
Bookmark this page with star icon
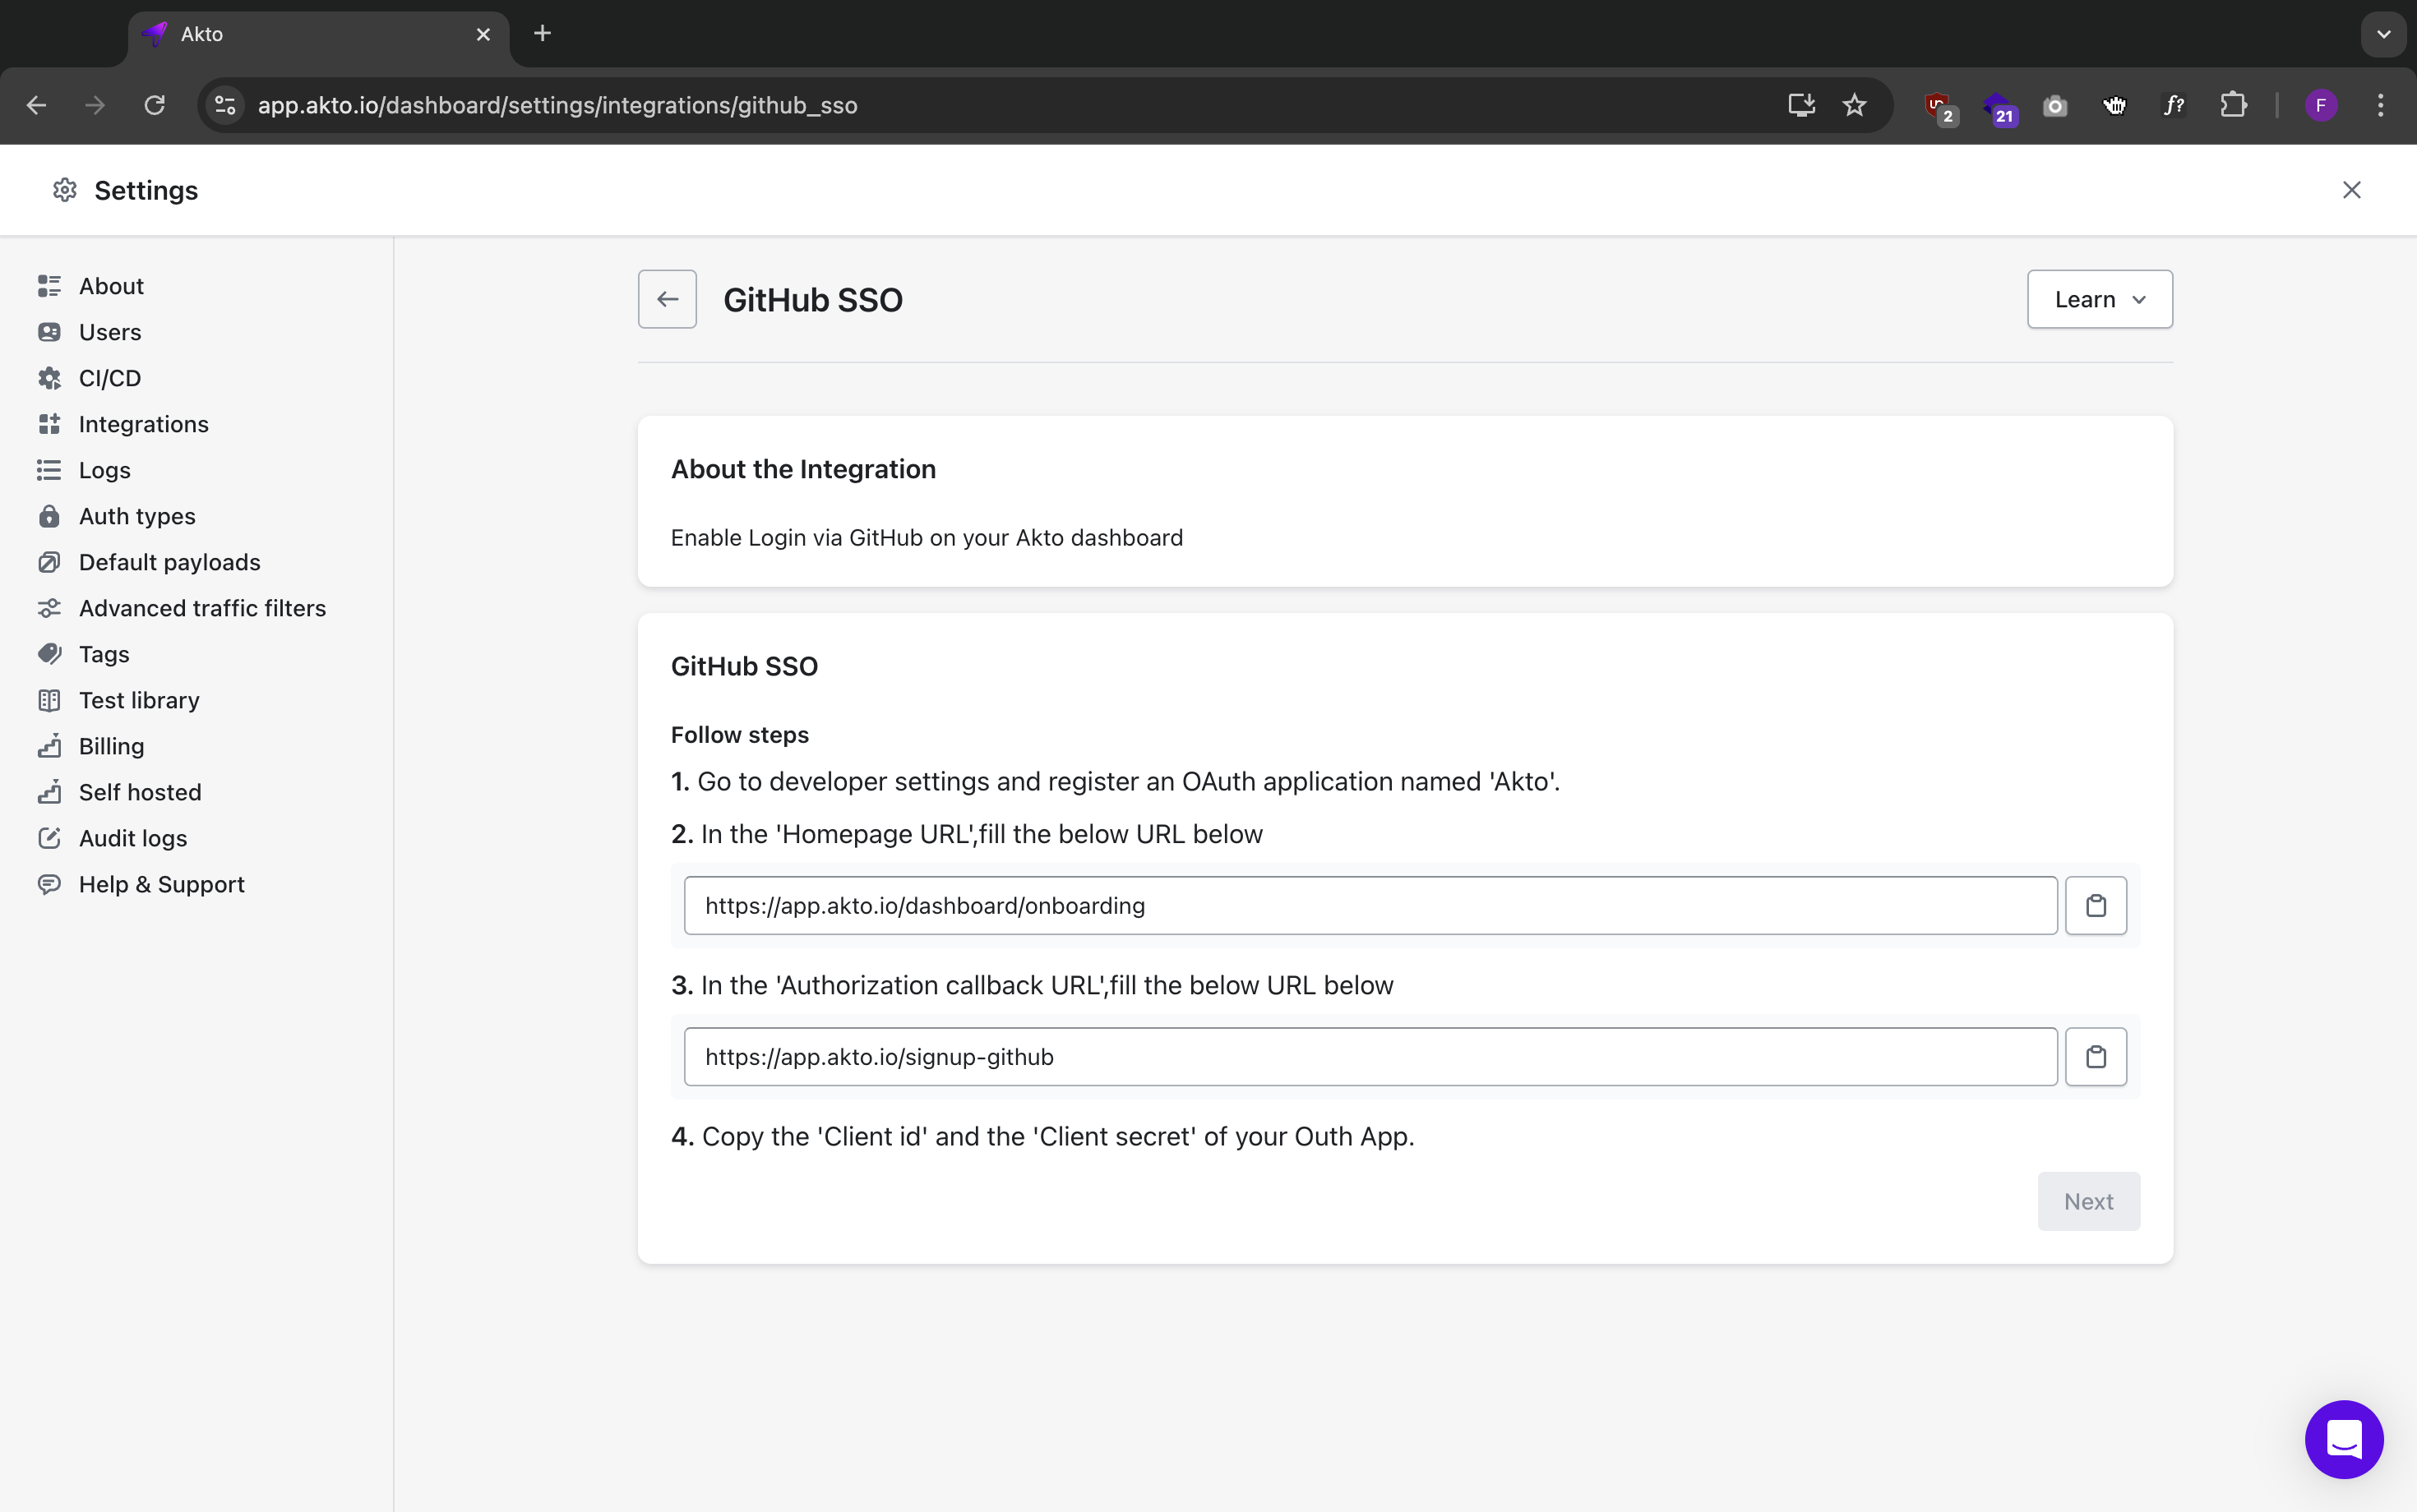coord(1854,105)
